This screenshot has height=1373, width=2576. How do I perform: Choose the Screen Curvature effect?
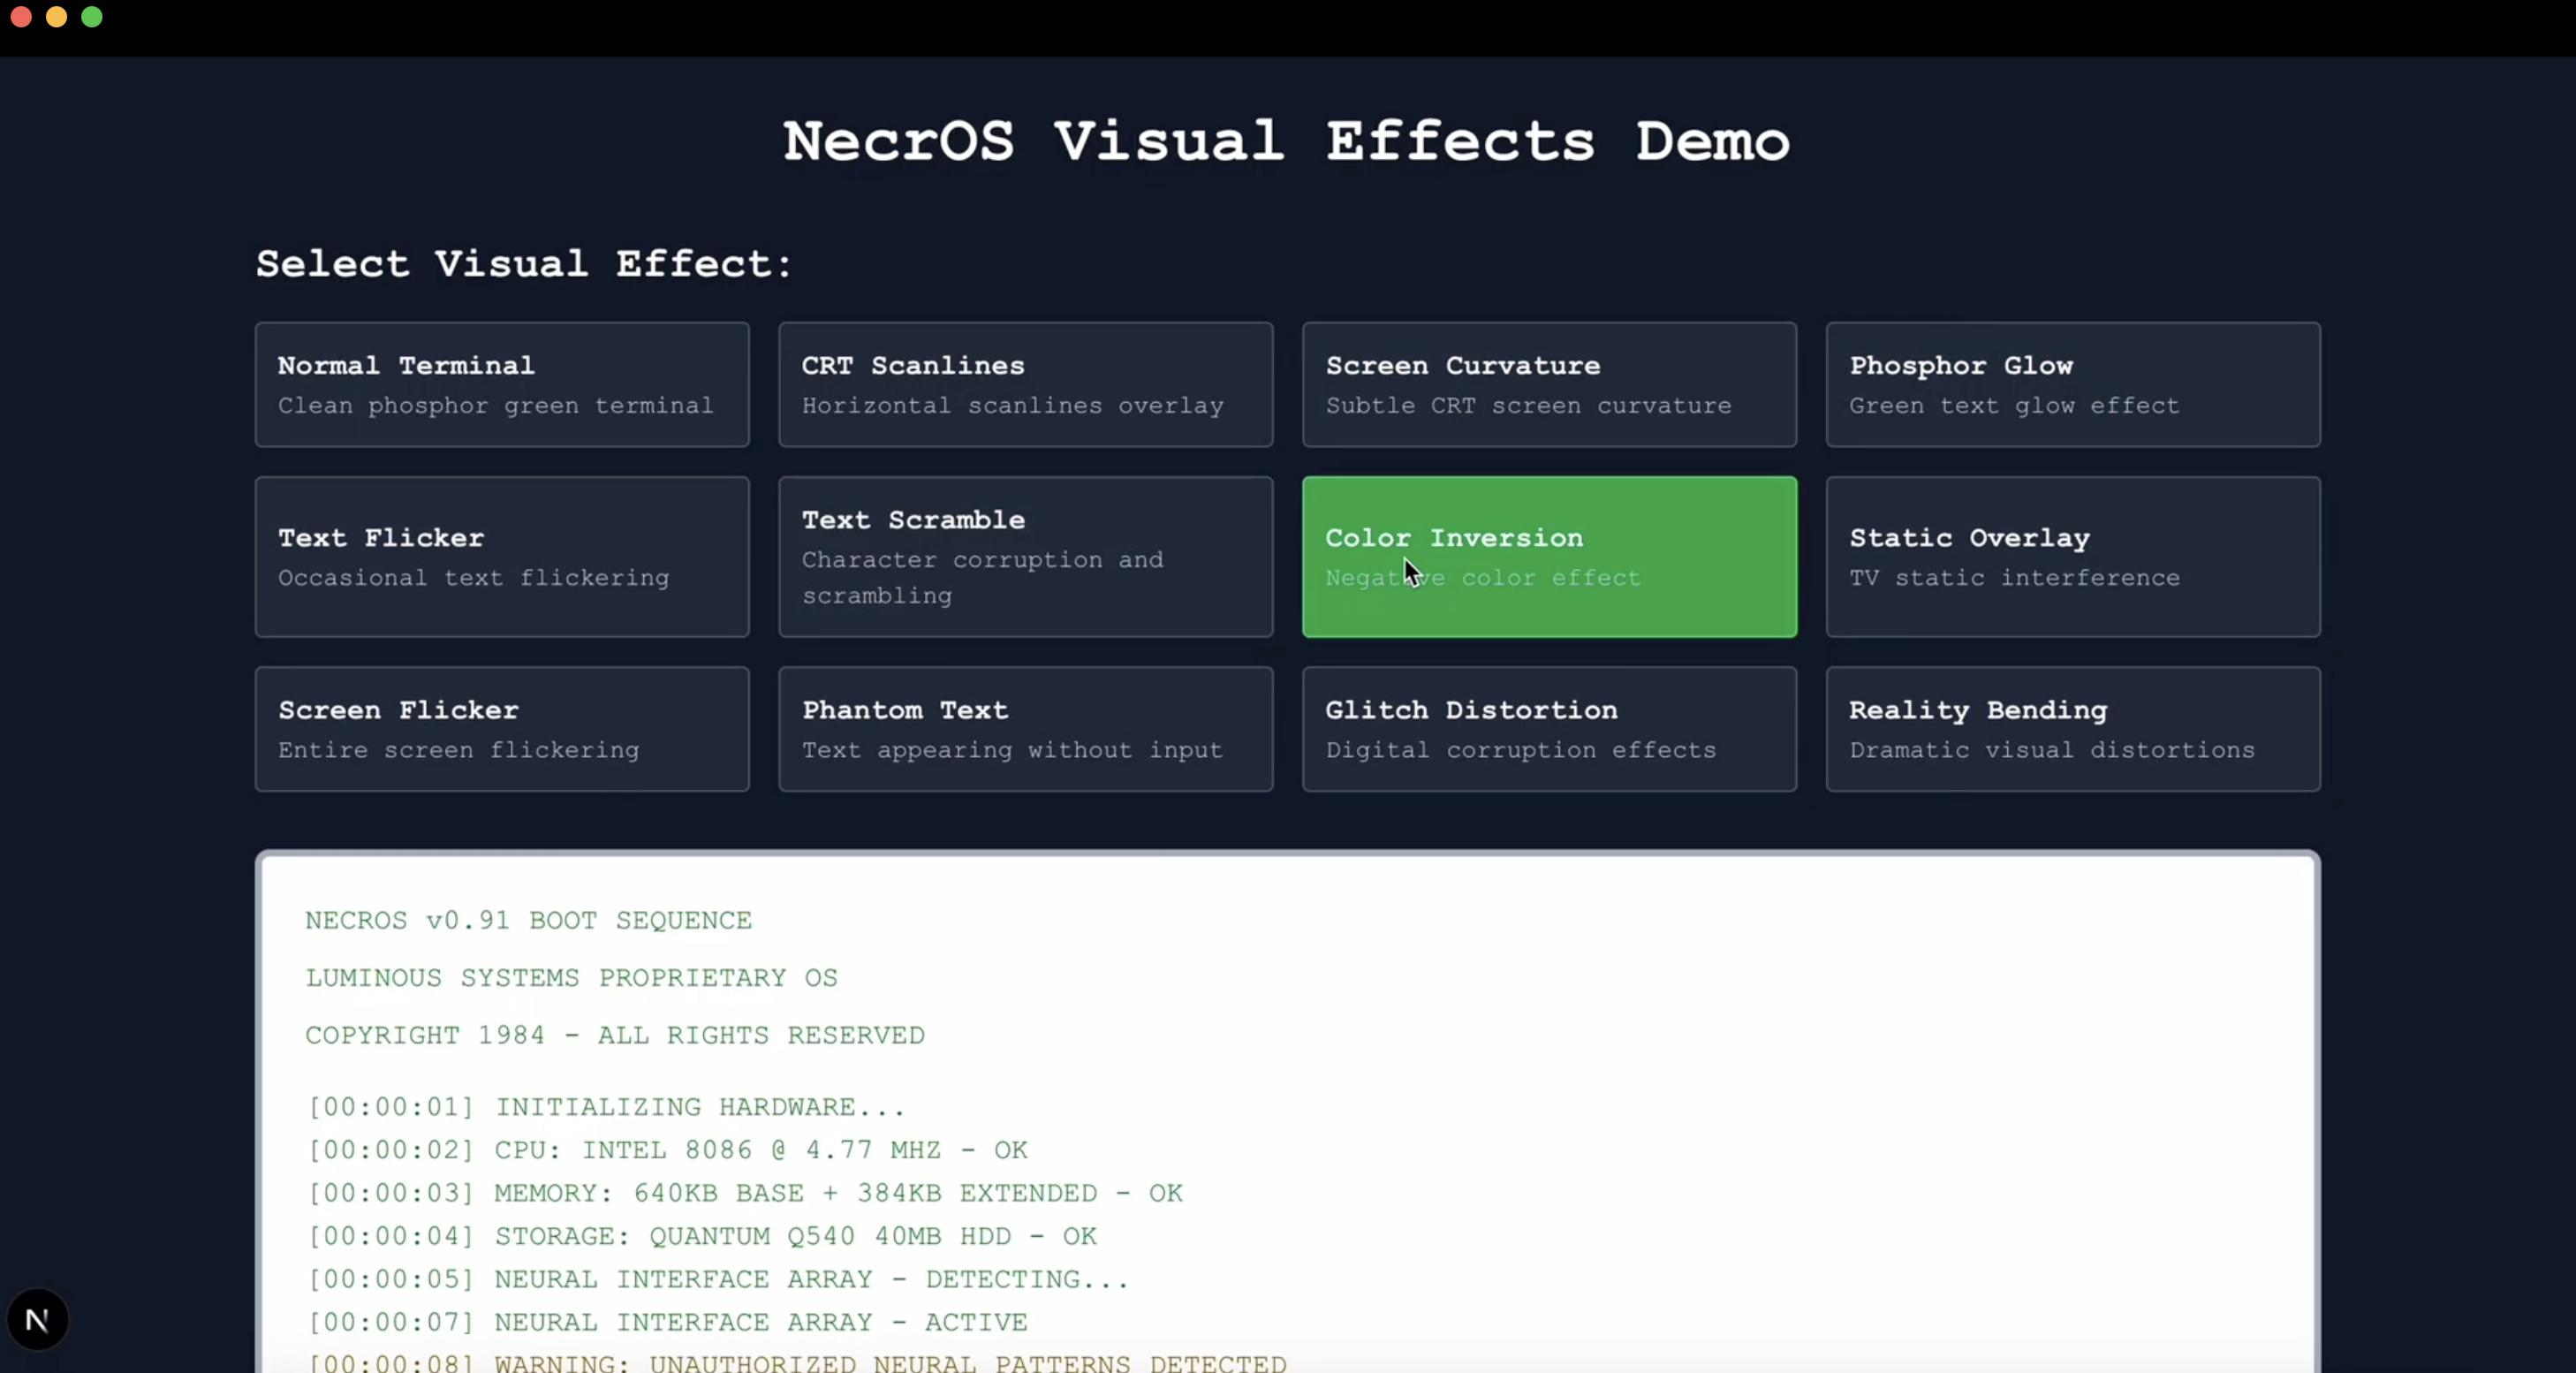pos(1549,384)
